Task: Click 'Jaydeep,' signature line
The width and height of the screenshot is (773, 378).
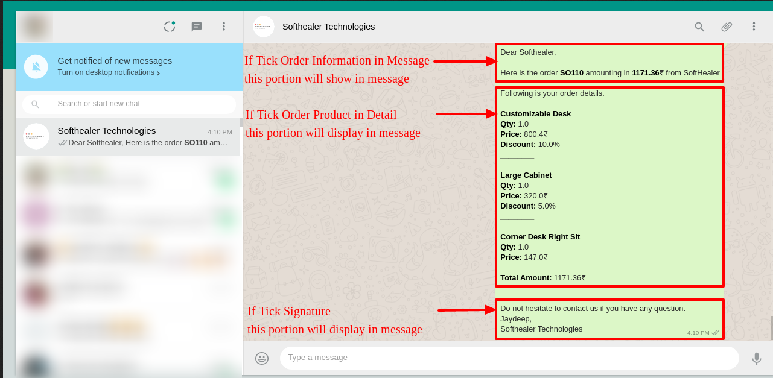Action: coord(516,319)
